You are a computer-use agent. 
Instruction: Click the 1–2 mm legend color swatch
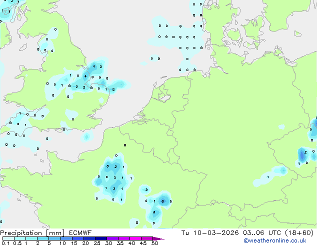click(31, 238)
